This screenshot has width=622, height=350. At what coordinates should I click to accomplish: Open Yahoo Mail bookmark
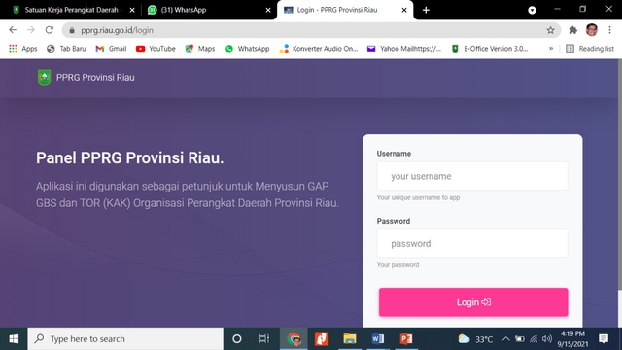(x=404, y=49)
